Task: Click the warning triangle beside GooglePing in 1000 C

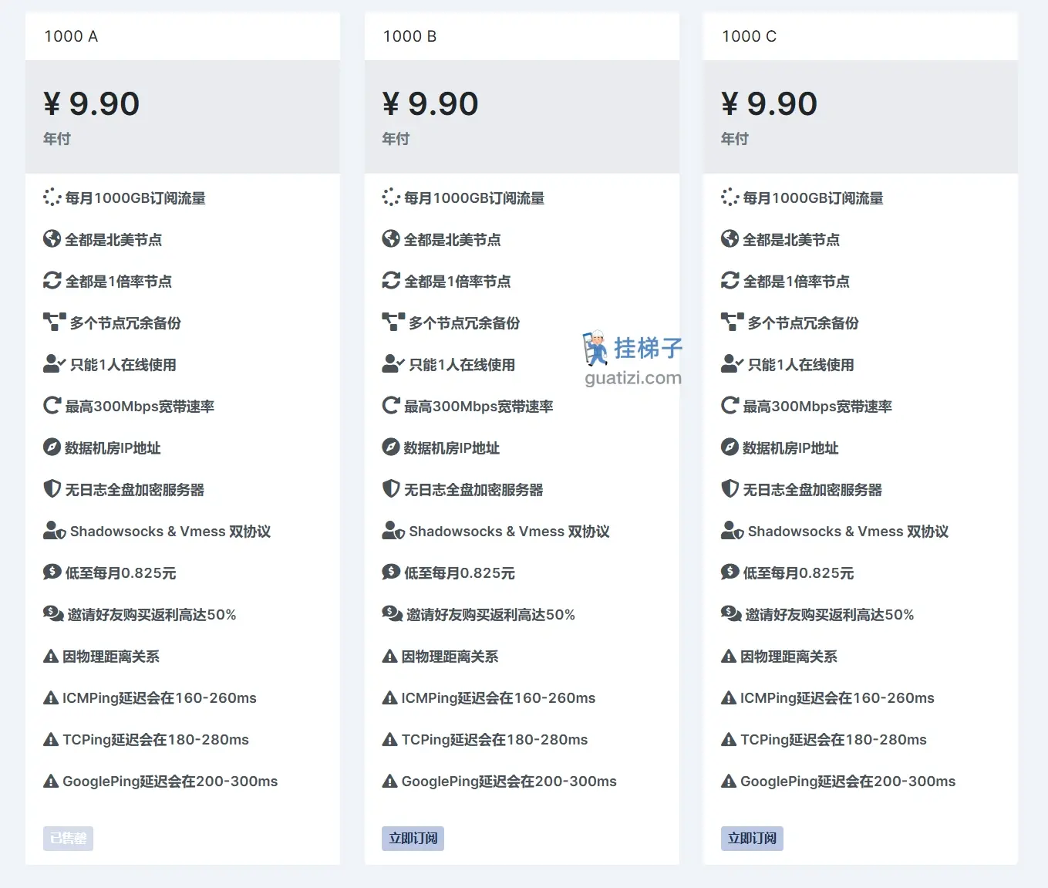Action: [x=728, y=782]
